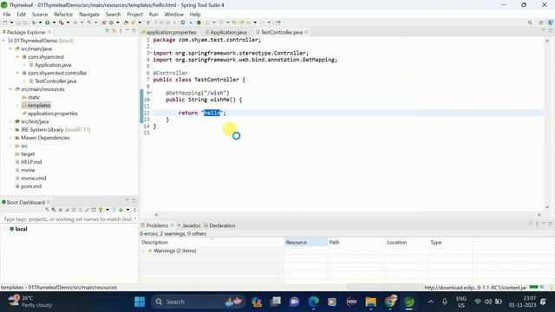The image size is (555, 312).
Task: Click the editor vertical scrollbar down arrow
Action: click(x=547, y=207)
